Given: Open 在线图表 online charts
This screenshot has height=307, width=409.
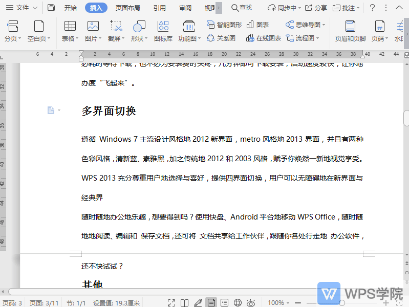Looking at the screenshot, I should tap(263, 38).
